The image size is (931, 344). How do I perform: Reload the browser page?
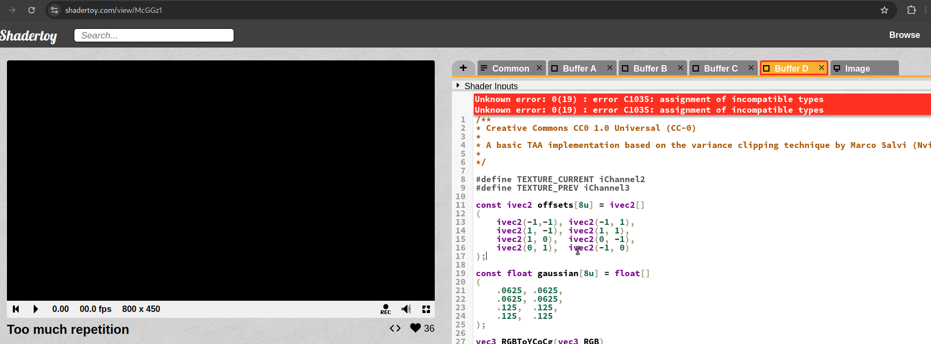click(32, 10)
